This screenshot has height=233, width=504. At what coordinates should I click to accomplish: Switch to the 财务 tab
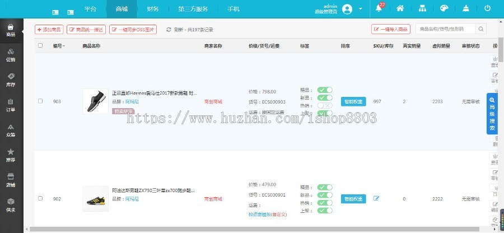point(153,9)
